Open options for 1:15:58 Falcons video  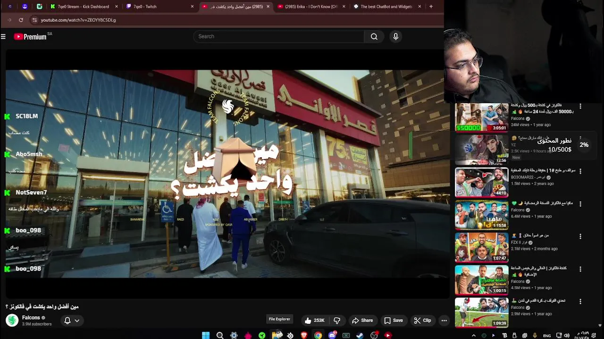(x=580, y=204)
